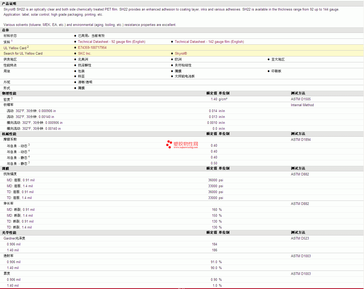
Task: Click the elongation value 150 %
Action: (x=217, y=216)
